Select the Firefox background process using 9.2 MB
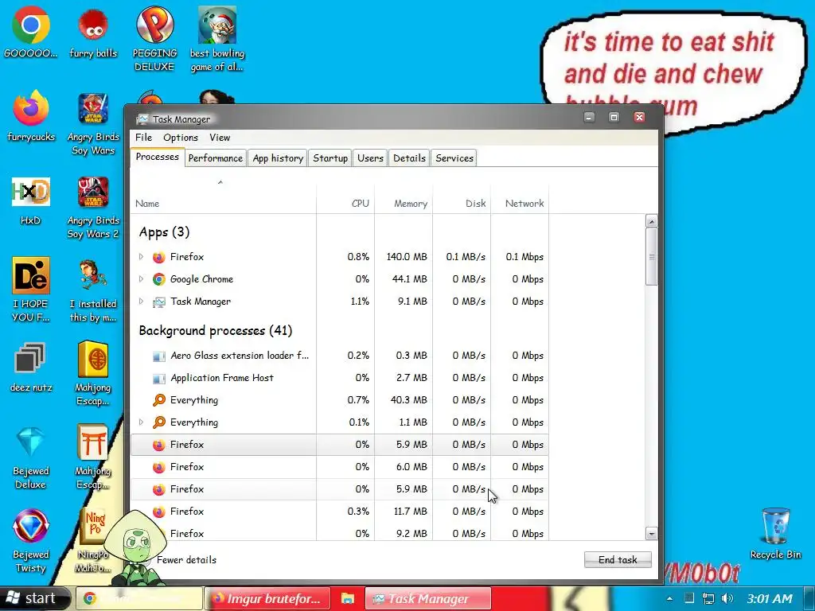The height and width of the screenshot is (611, 815). (x=339, y=533)
